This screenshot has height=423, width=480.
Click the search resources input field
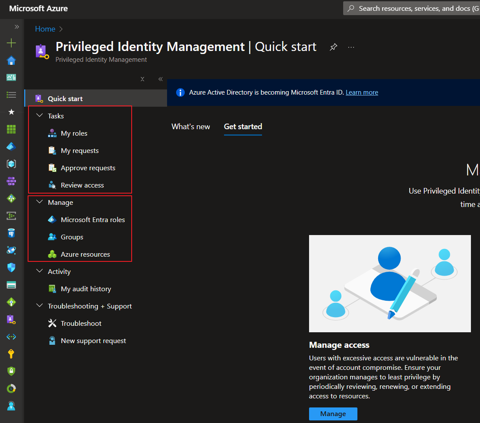coord(412,8)
